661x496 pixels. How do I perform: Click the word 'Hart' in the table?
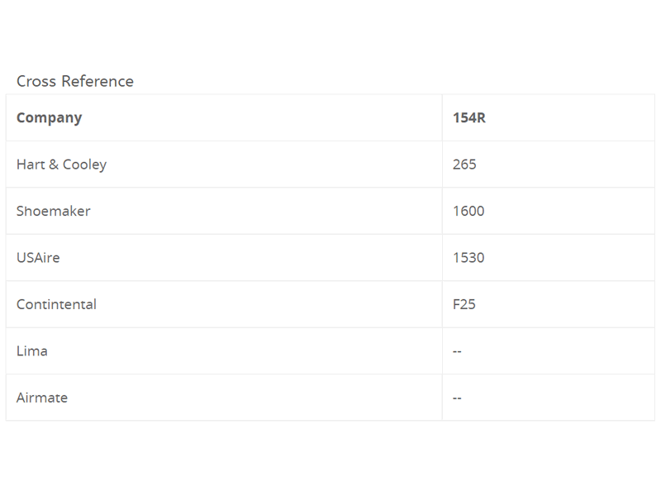(x=30, y=165)
